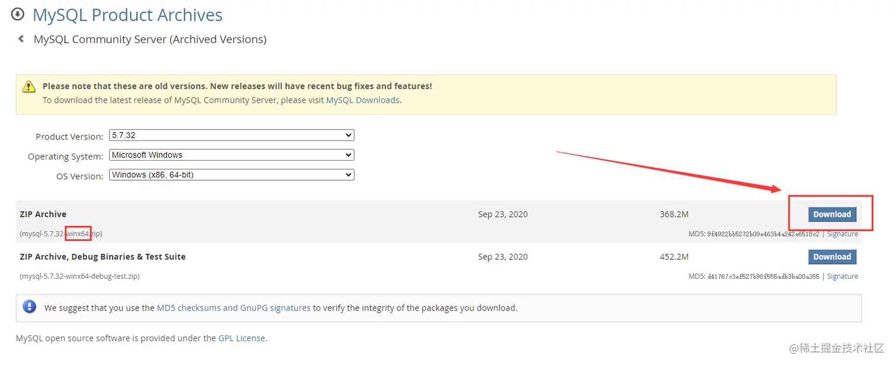Open the Product Version dropdown
The image size is (895, 365).
pyautogui.click(x=231, y=135)
